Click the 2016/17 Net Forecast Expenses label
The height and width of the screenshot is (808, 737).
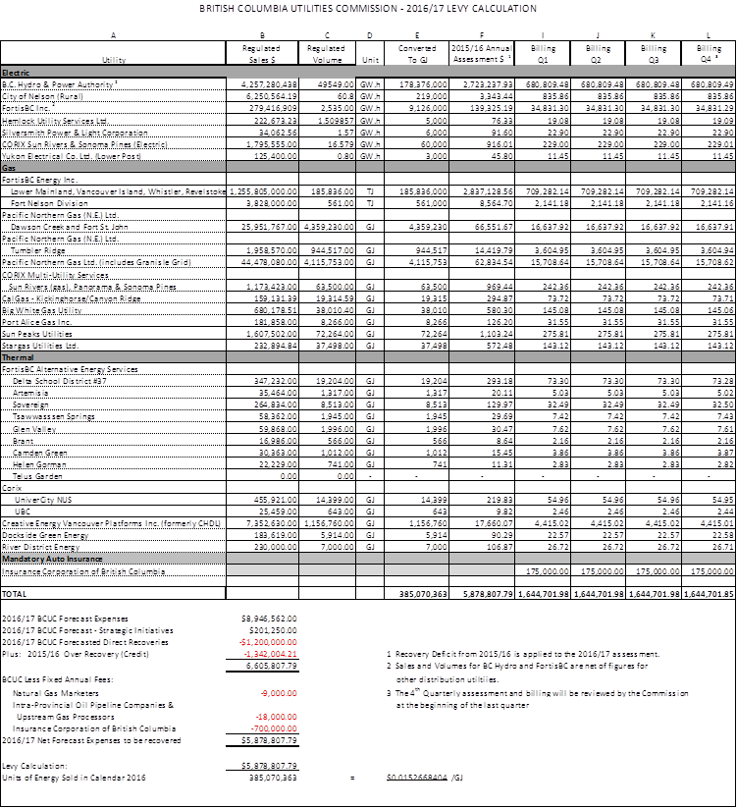(91, 741)
